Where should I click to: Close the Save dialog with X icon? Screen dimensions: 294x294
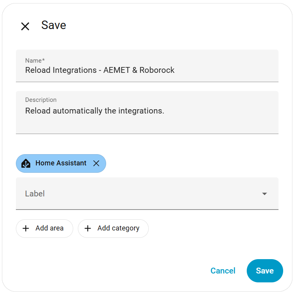(x=25, y=26)
